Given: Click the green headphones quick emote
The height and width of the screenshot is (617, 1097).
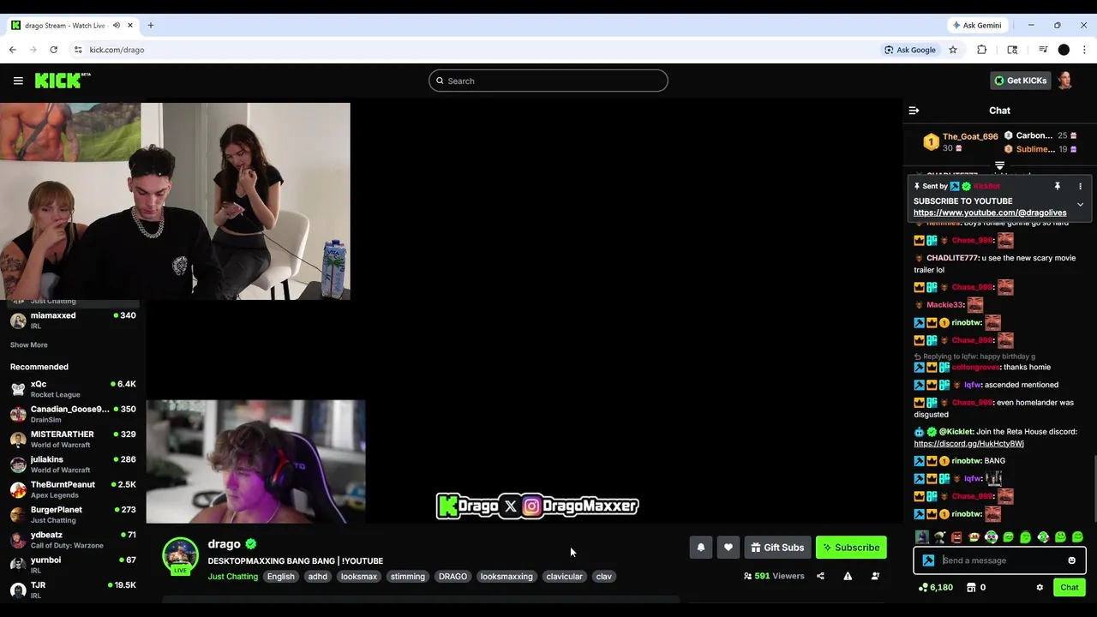Looking at the screenshot, I should pos(991,537).
